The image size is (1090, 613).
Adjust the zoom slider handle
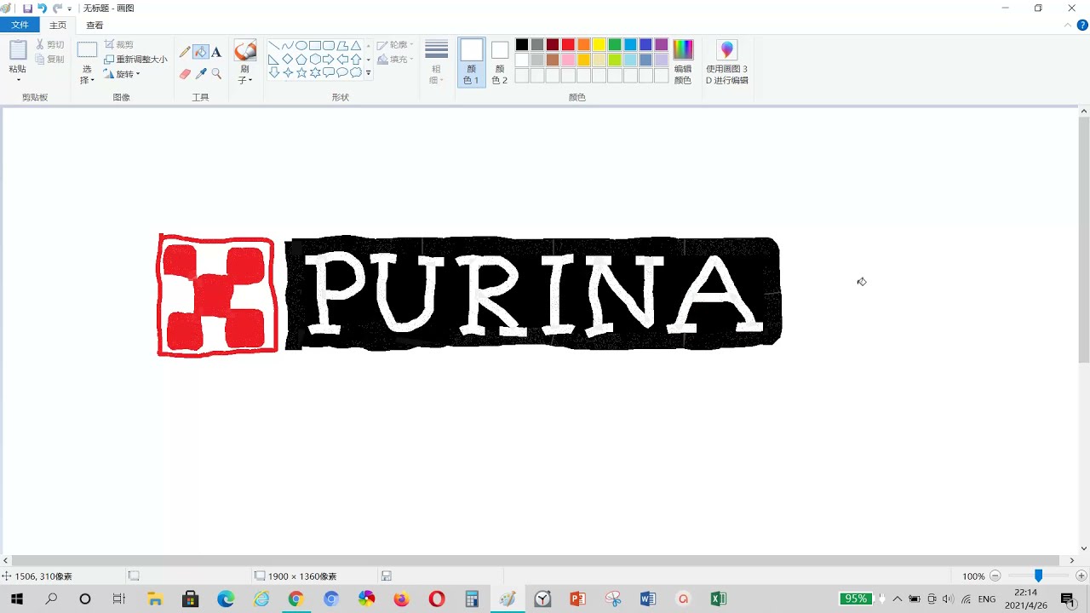coord(1038,576)
